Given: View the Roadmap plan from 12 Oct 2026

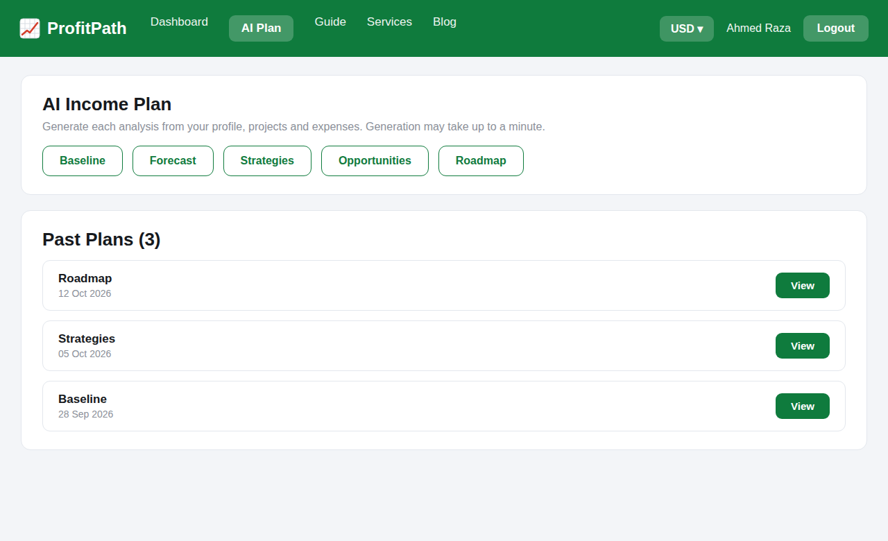Looking at the screenshot, I should (x=803, y=286).
